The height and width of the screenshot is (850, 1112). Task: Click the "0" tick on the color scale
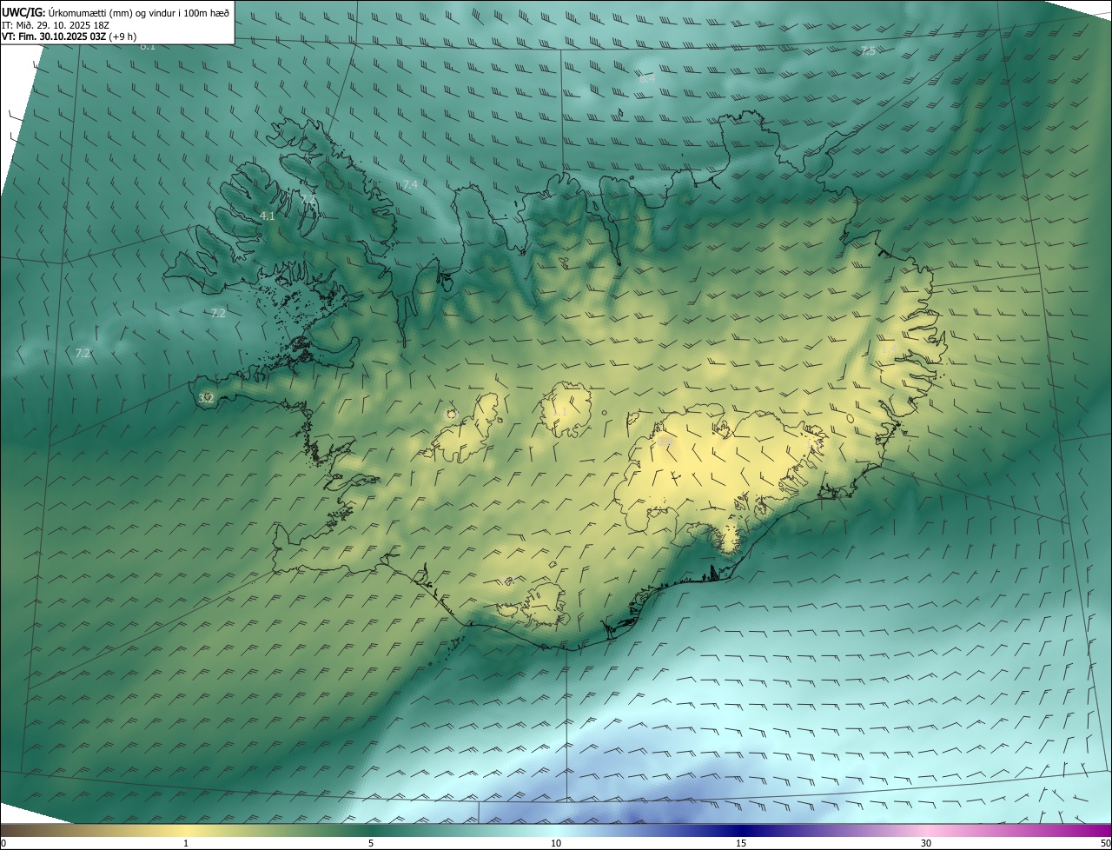pyautogui.click(x=3, y=844)
